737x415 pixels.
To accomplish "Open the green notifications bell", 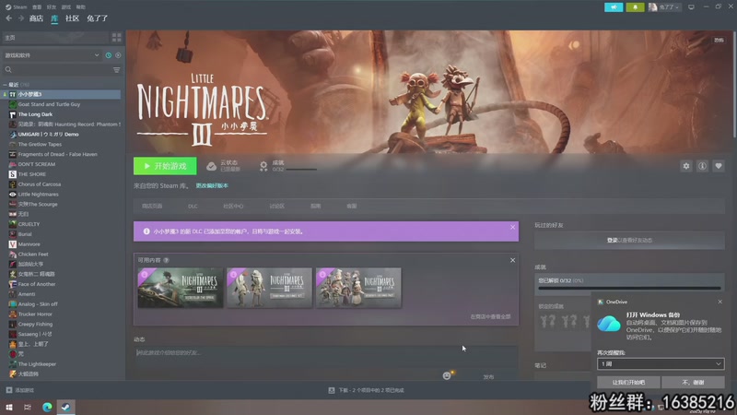I will tap(635, 7).
